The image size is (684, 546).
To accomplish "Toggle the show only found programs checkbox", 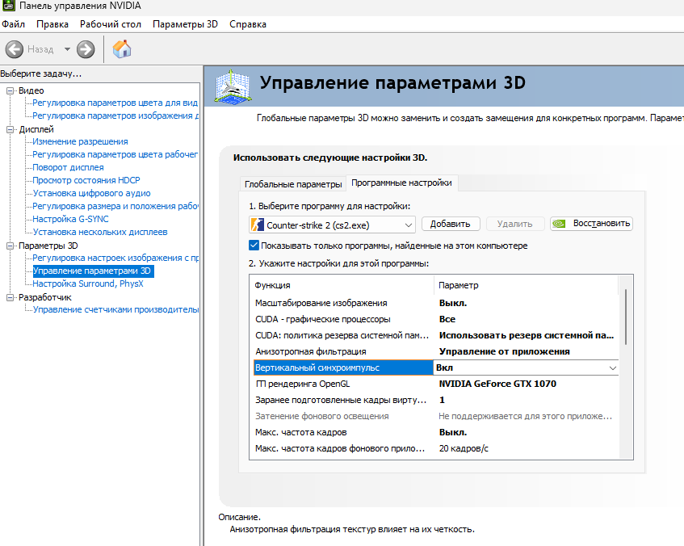I will coord(254,246).
